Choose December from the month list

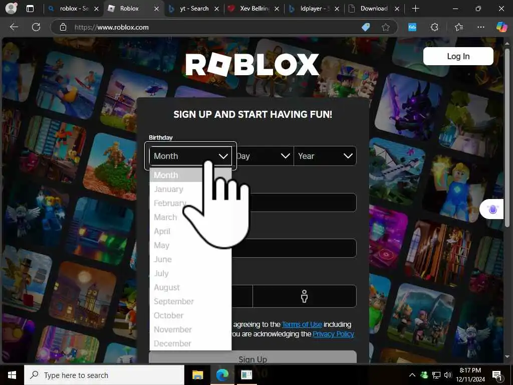click(190, 343)
